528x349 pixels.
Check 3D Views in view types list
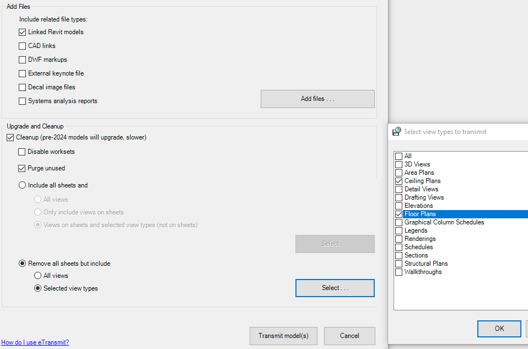[x=398, y=164]
